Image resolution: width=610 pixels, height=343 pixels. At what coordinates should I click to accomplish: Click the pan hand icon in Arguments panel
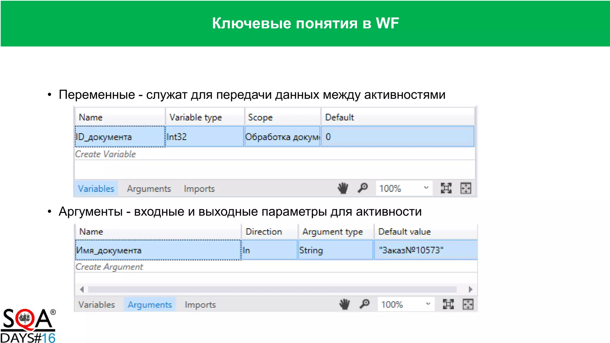click(345, 304)
